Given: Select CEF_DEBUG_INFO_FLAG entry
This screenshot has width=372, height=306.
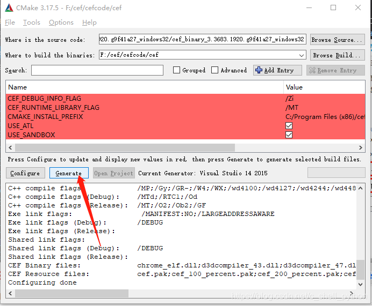Looking at the screenshot, I should 45,99.
